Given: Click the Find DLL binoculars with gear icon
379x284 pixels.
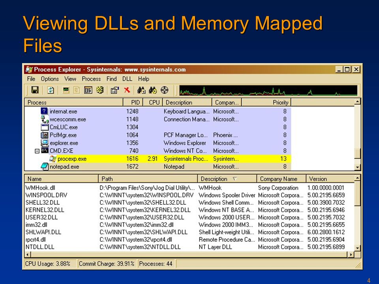Looking at the screenshot, I should (153, 90).
